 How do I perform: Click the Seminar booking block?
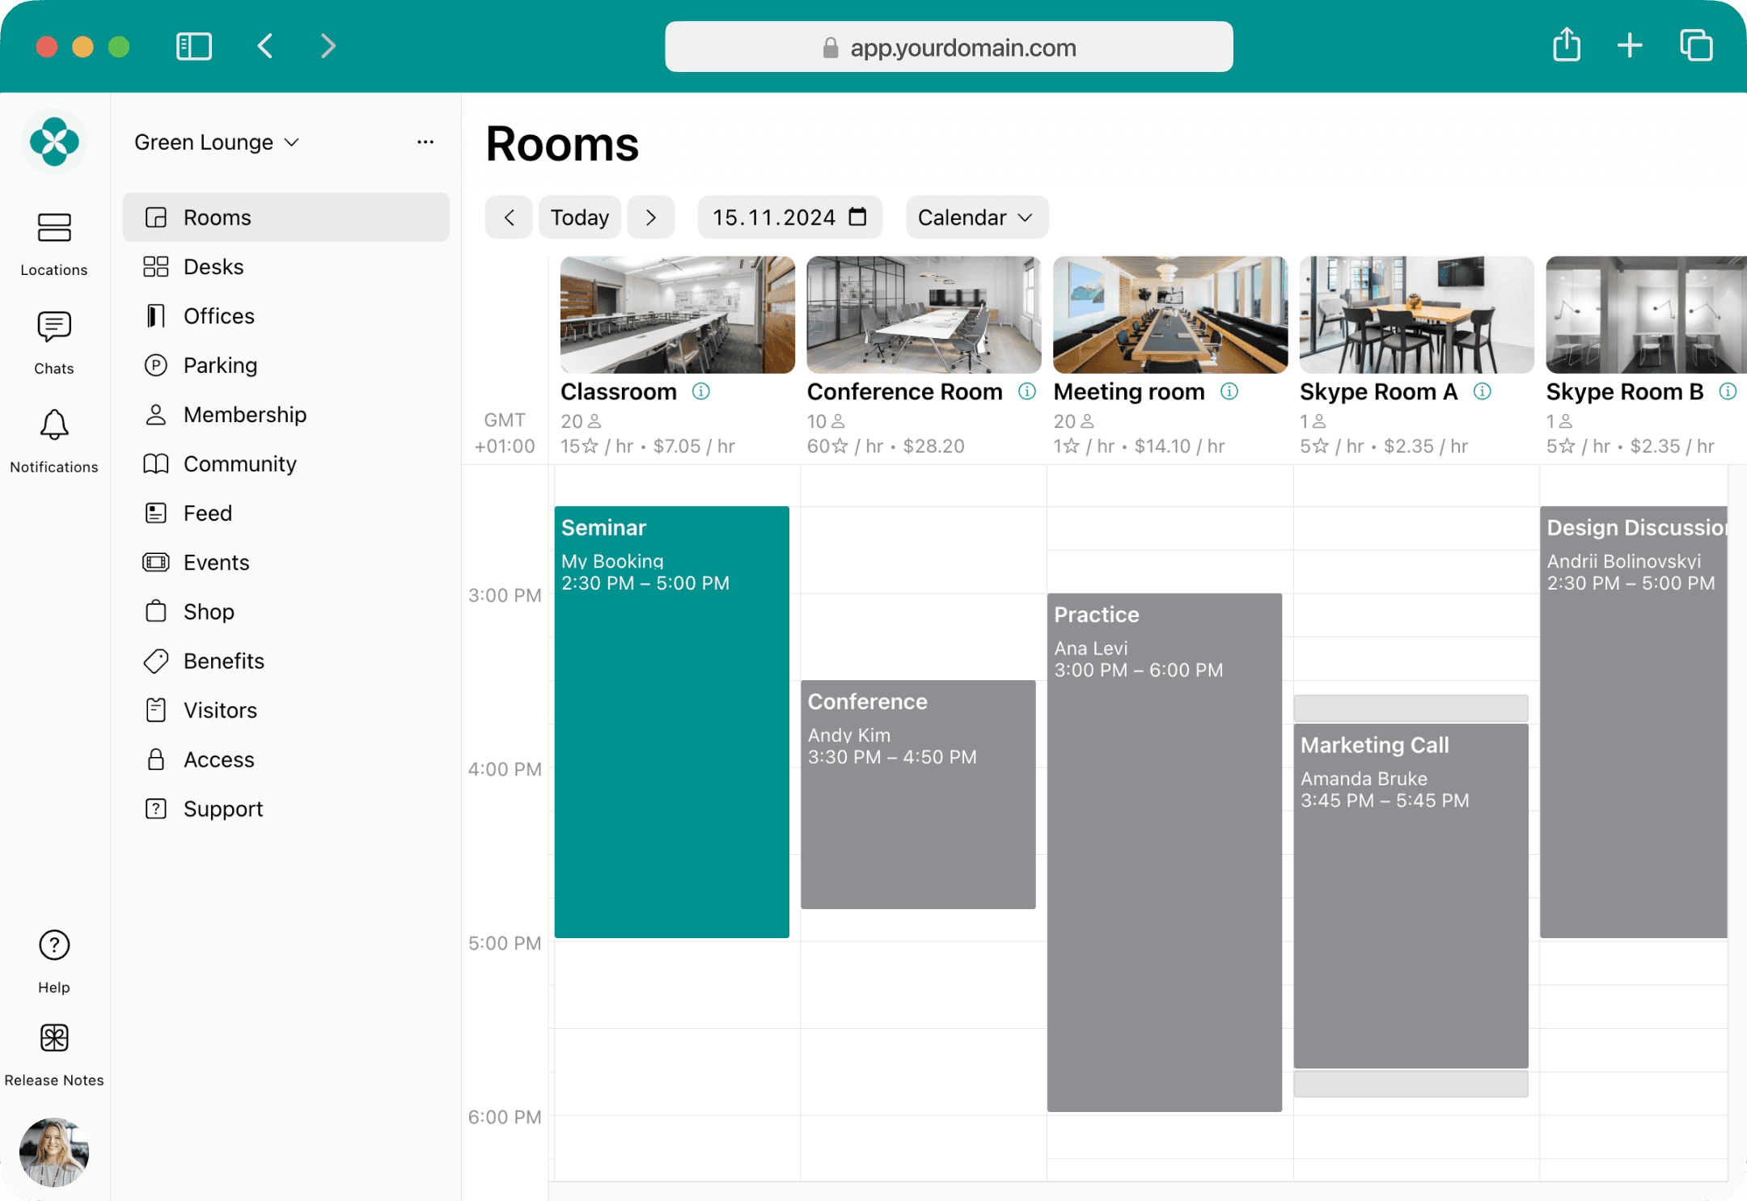(673, 722)
